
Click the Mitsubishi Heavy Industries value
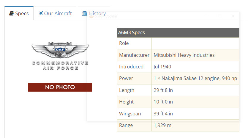click(x=184, y=55)
